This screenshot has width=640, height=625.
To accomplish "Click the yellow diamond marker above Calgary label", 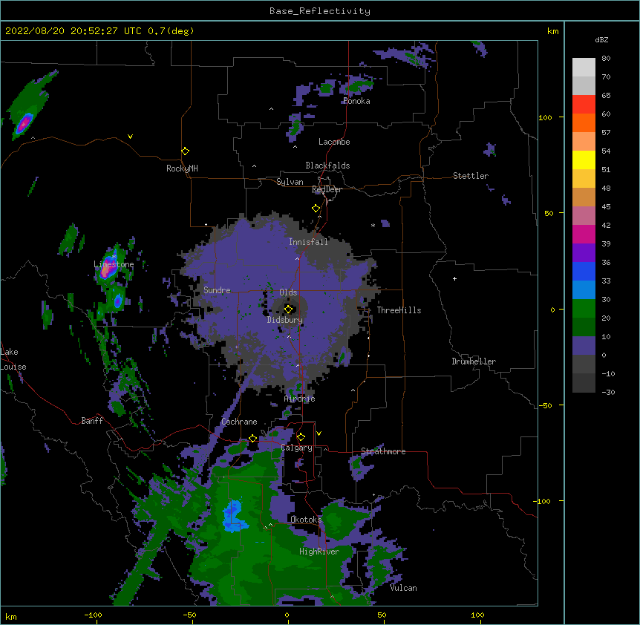I will [x=301, y=437].
